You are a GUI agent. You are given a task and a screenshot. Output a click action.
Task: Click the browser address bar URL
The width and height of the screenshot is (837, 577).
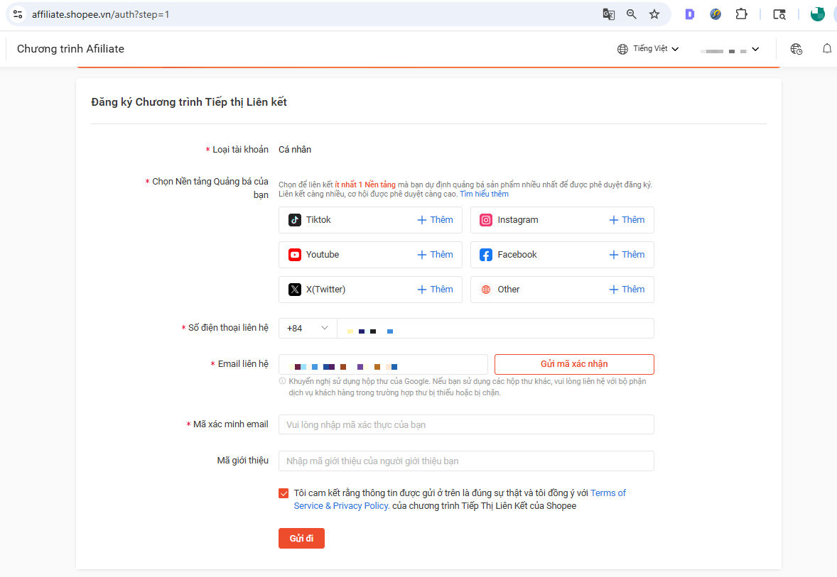click(x=100, y=14)
